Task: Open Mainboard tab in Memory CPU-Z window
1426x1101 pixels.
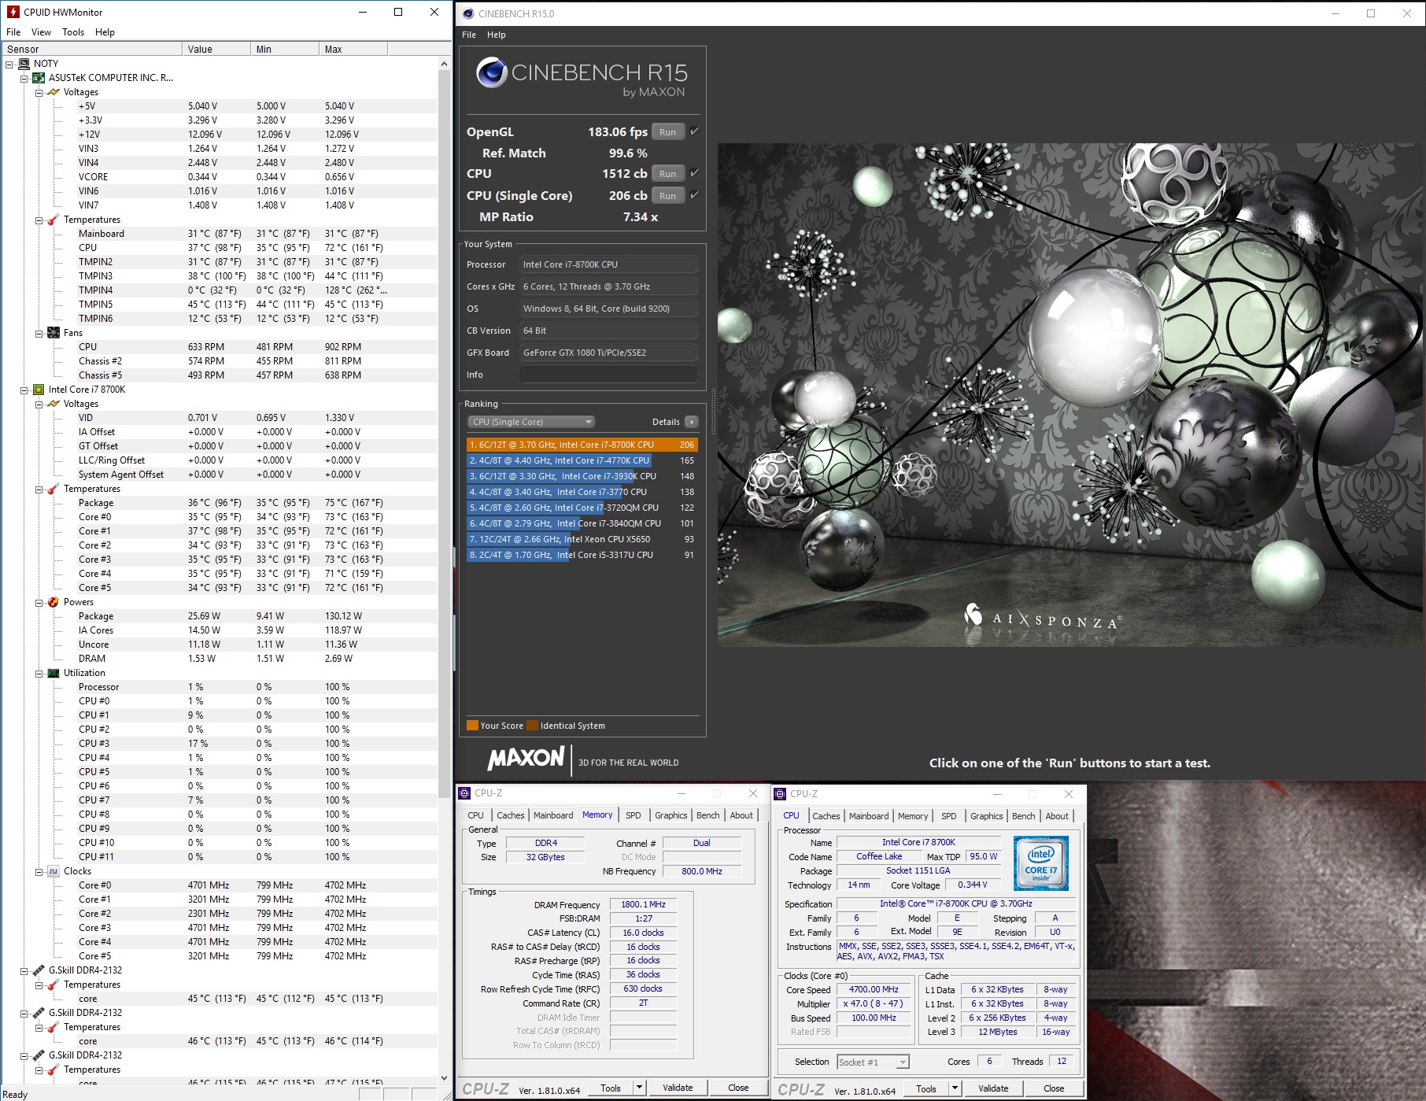Action: click(x=553, y=815)
